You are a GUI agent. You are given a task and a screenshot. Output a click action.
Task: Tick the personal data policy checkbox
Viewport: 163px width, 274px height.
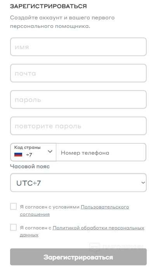14,227
